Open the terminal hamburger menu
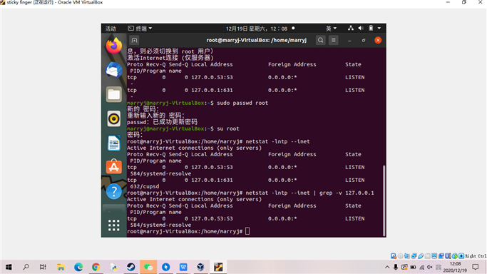This screenshot has width=487, height=274. point(333,40)
